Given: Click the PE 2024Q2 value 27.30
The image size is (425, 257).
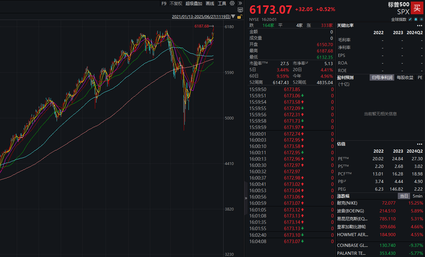Looking at the screenshot, I should pyautogui.click(x=417, y=158).
